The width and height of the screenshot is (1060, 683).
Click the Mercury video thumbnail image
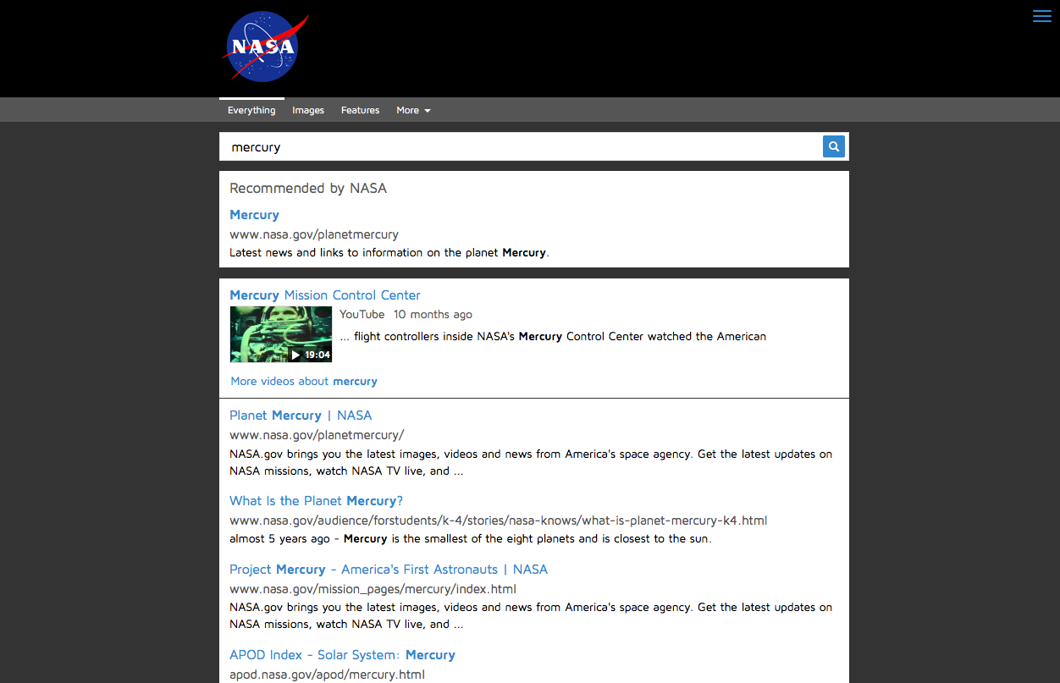coord(280,333)
